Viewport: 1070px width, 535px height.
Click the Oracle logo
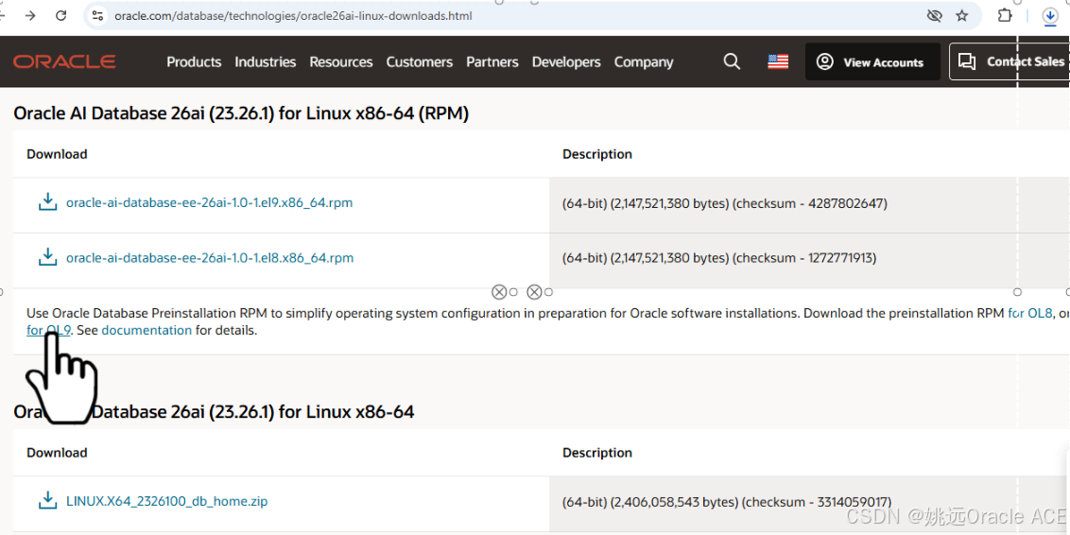pos(64,61)
